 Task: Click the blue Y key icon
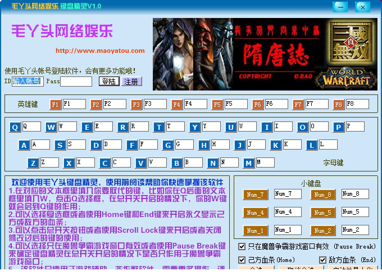(x=195, y=127)
